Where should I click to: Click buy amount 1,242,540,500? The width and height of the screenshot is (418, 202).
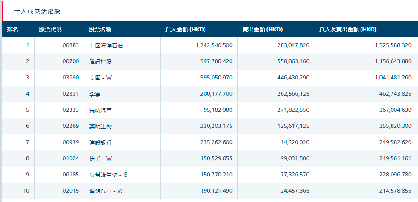[214, 45]
